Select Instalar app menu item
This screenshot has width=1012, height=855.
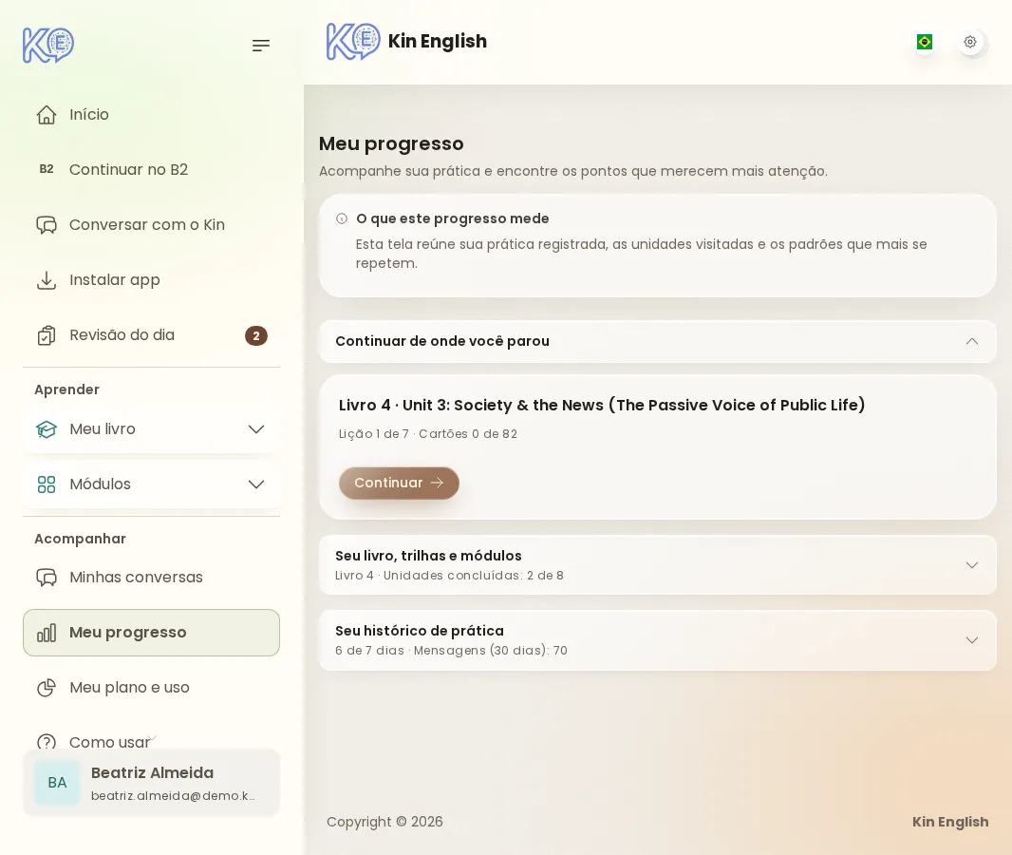point(151,280)
